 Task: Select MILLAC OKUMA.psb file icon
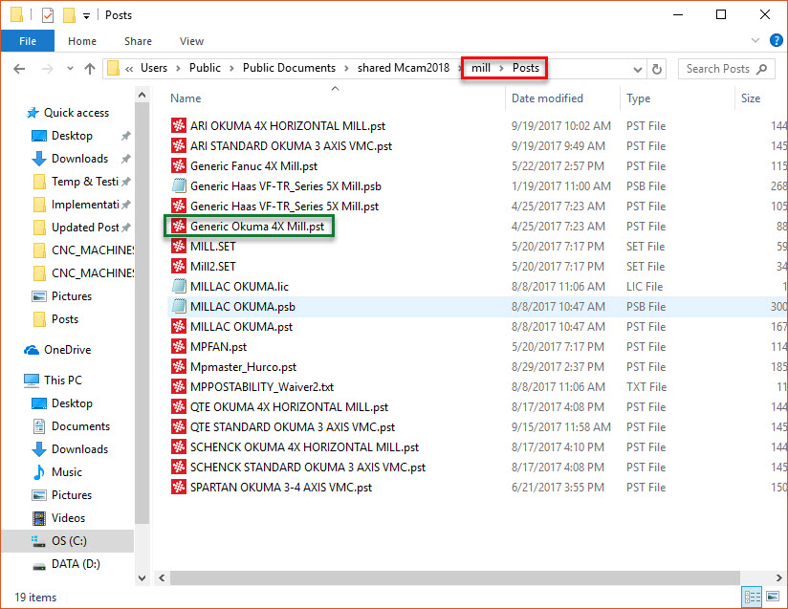[179, 307]
